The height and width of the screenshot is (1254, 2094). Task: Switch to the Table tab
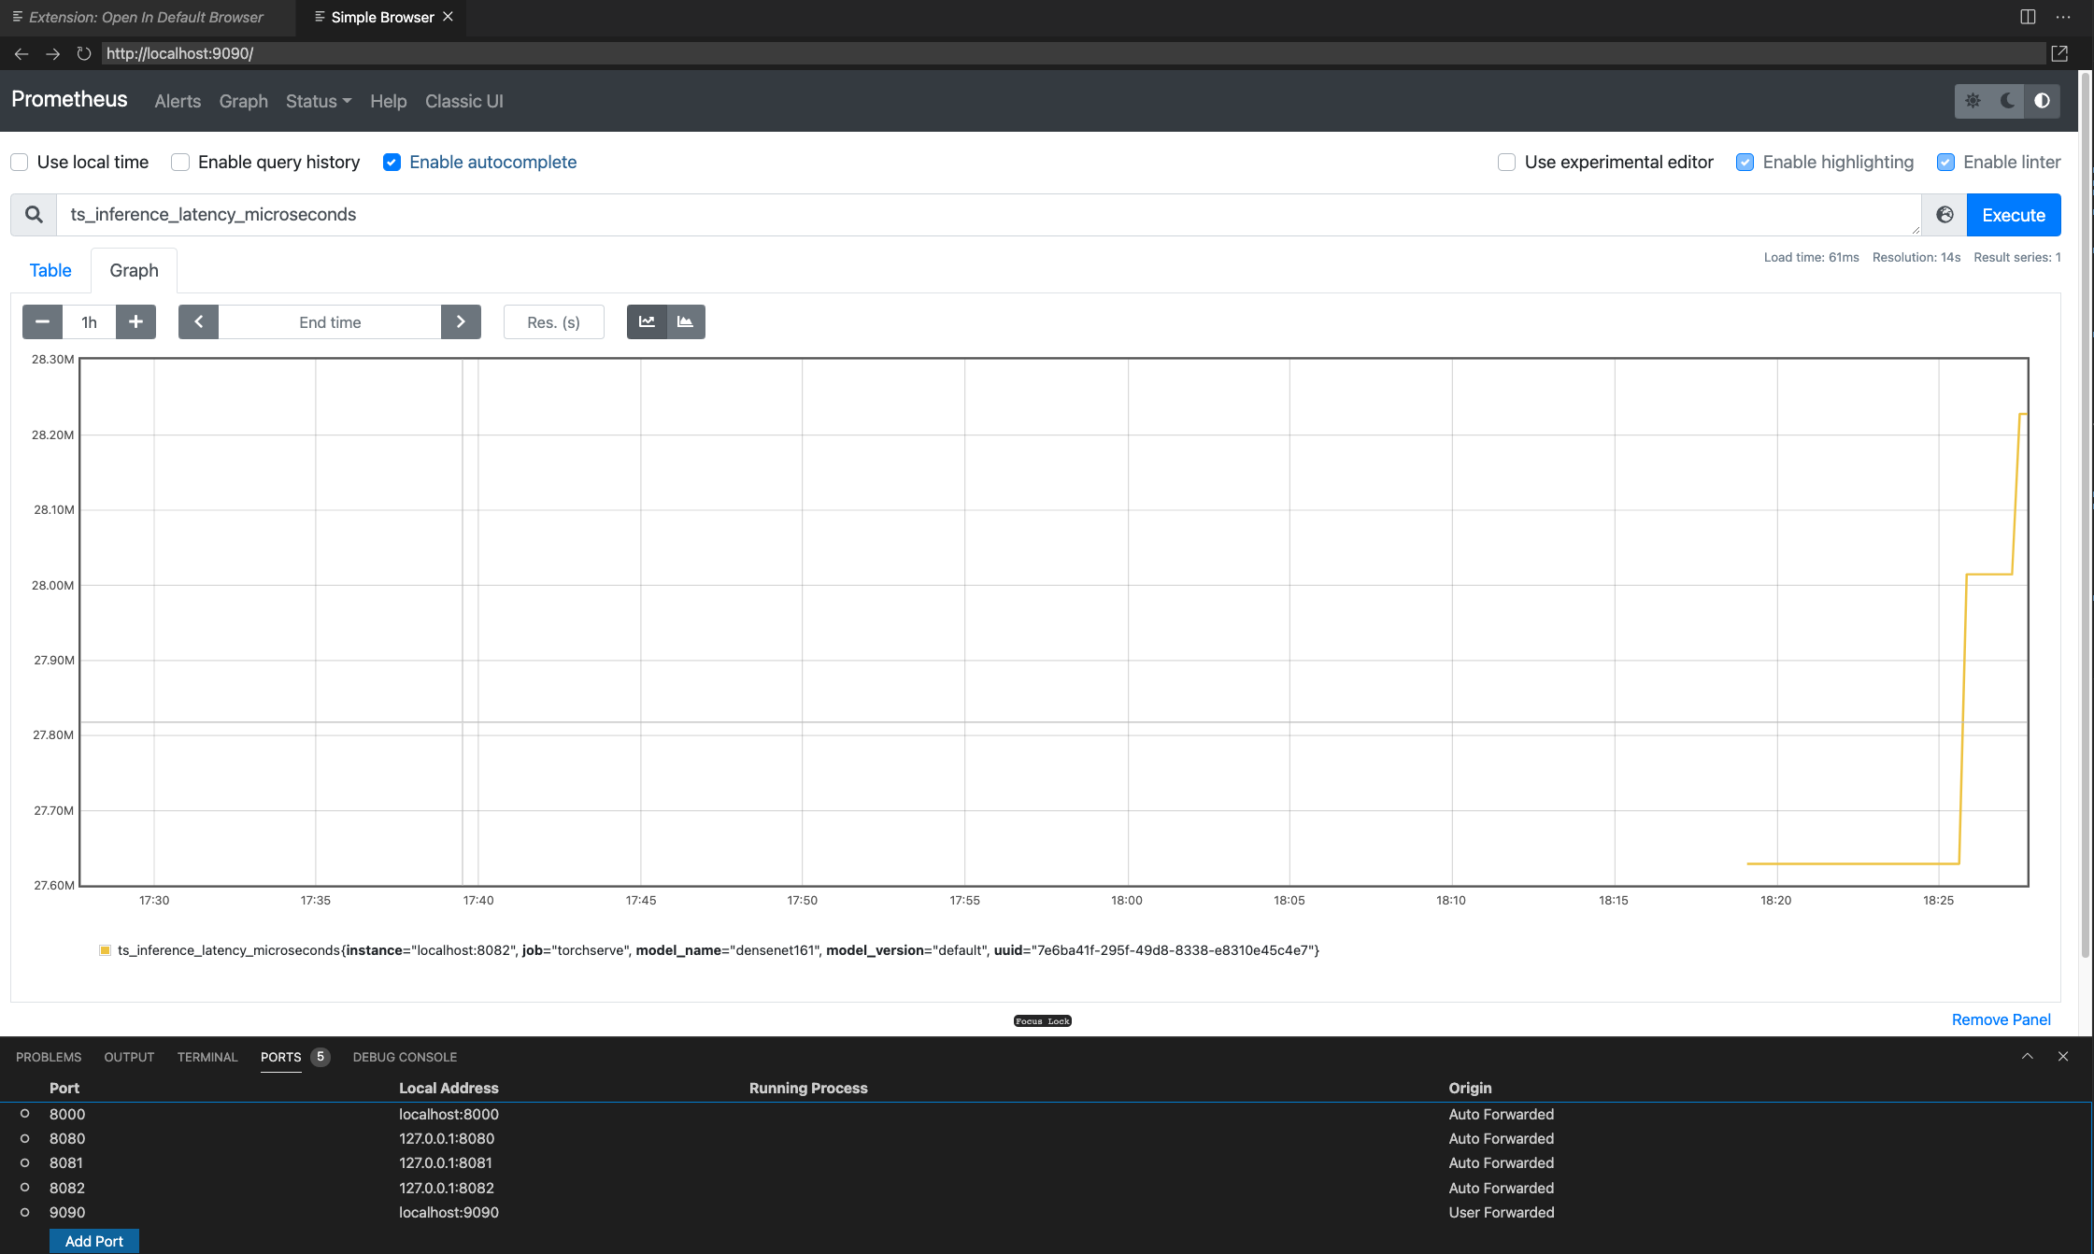point(50,270)
